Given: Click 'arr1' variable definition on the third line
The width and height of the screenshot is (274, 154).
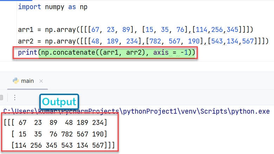Looking at the screenshot, I should (26, 30).
